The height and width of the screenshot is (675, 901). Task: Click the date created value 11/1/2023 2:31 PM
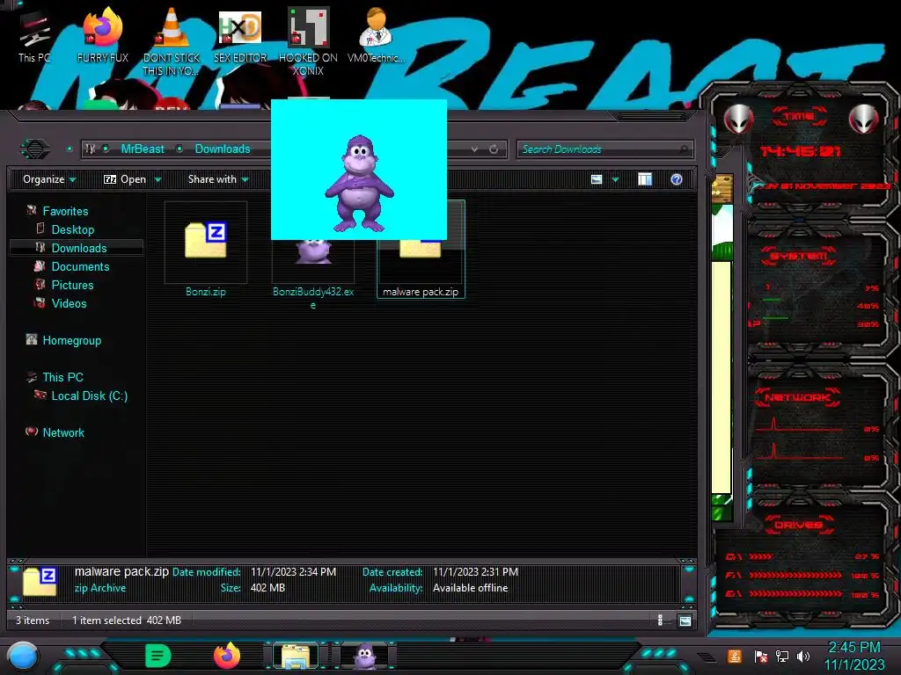pos(475,571)
